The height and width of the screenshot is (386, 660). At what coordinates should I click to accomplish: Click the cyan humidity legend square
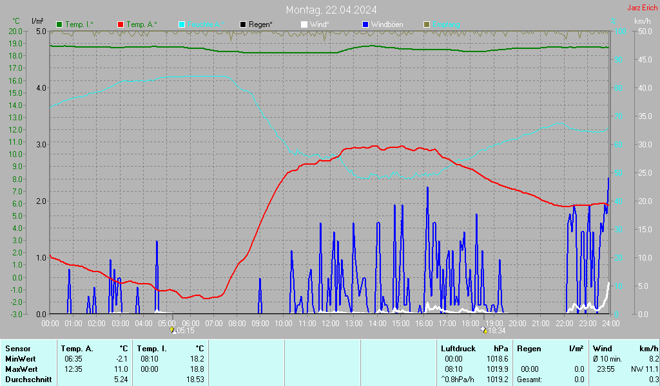click(182, 24)
